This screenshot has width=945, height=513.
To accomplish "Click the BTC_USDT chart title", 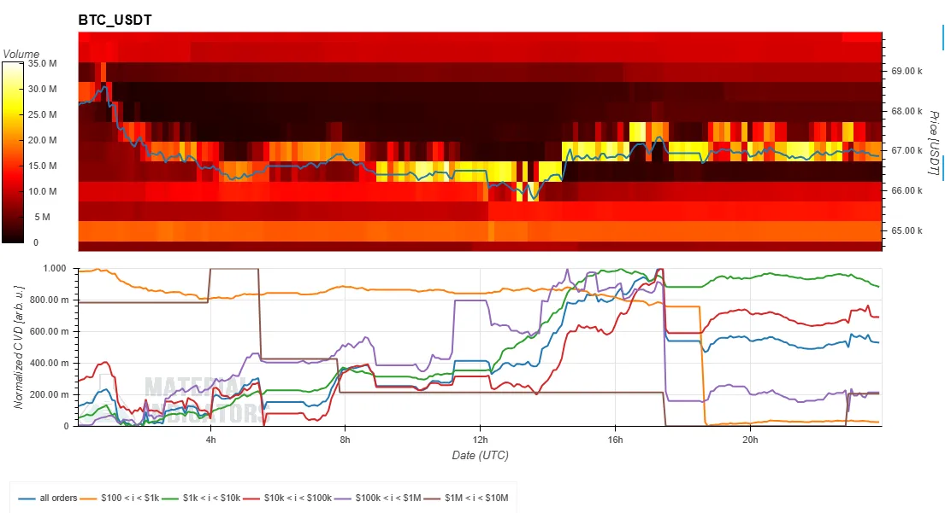I will tap(115, 20).
